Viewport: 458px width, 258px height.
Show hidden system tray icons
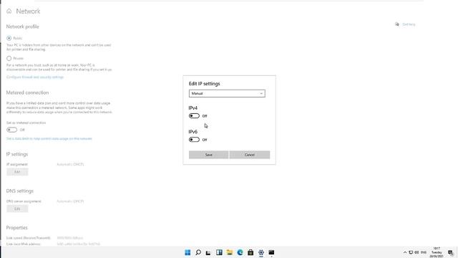click(405, 252)
